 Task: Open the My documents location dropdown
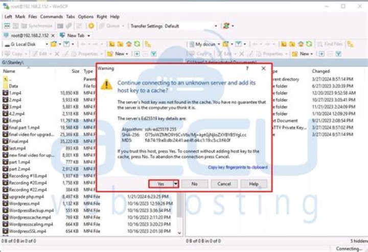click(x=219, y=44)
